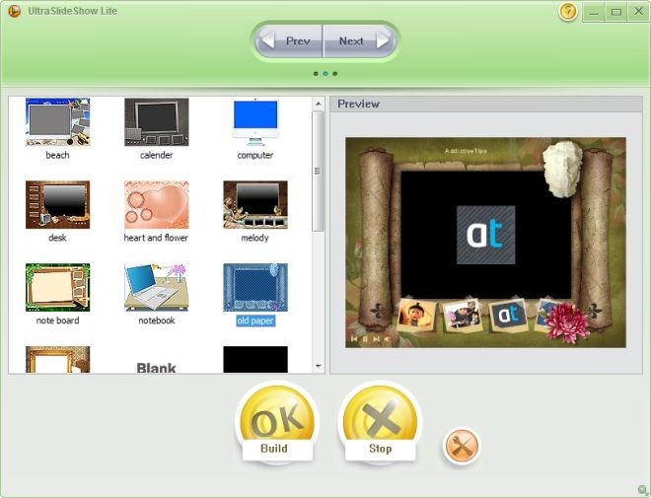Close the UltraSlideShow Lite window
This screenshot has height=498, width=651.
638,12
